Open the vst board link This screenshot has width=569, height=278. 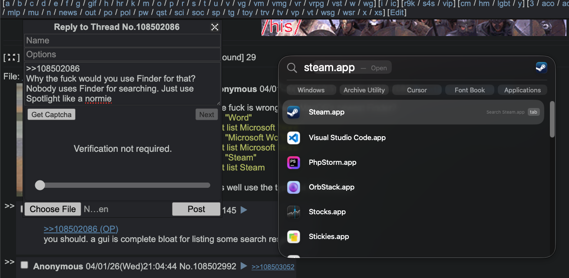coord(337,3)
